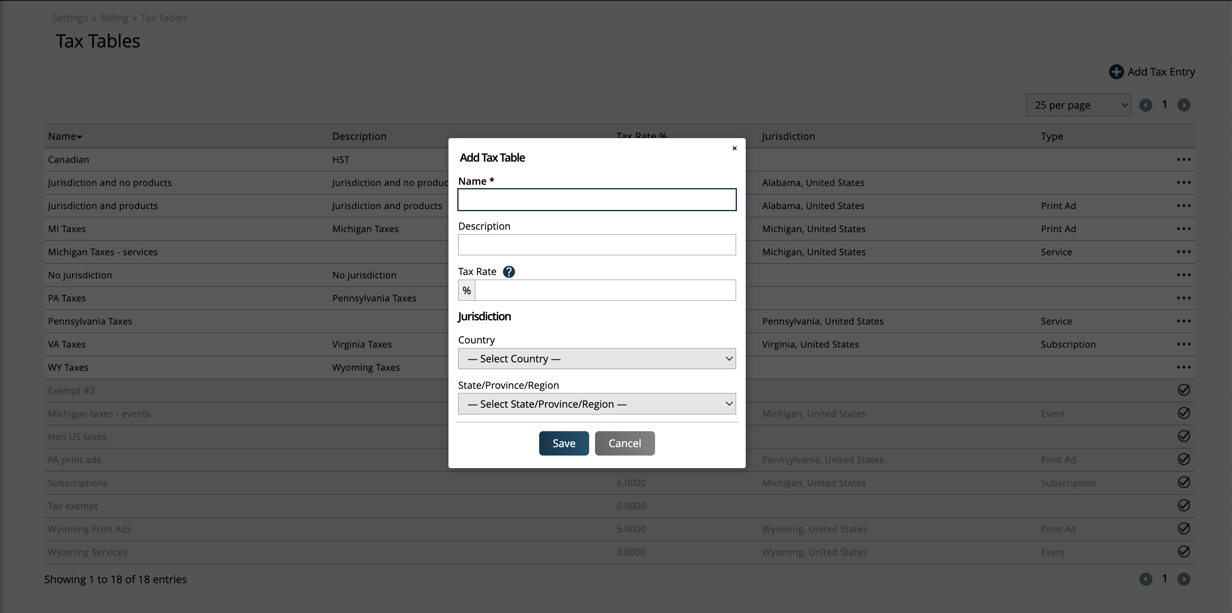Navigate to Settings in breadcrumb

click(x=70, y=18)
